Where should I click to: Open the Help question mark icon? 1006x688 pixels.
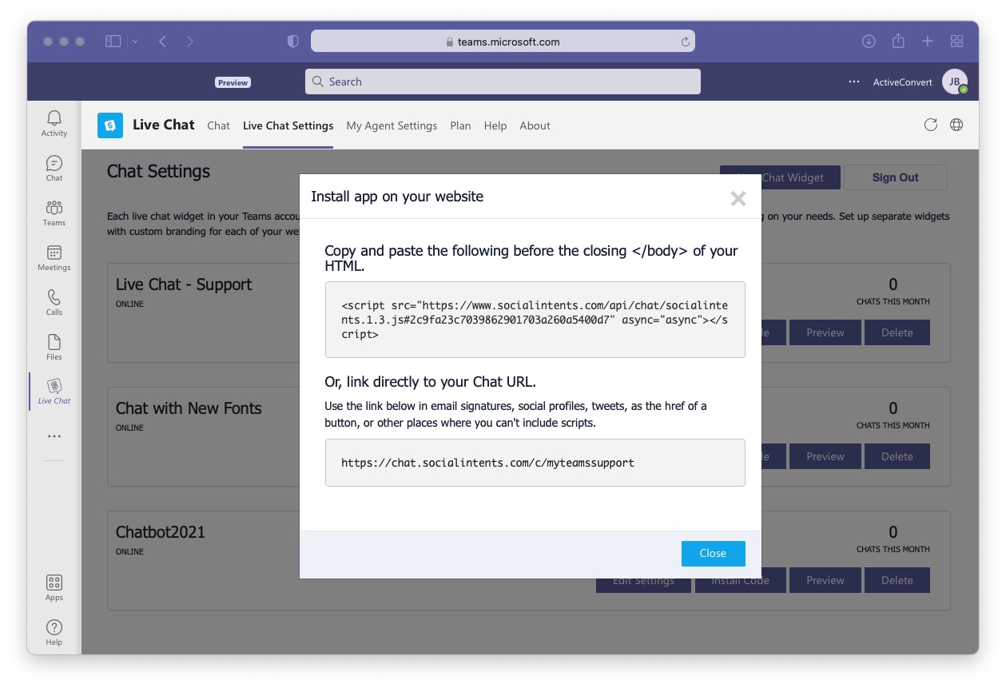pyautogui.click(x=54, y=632)
